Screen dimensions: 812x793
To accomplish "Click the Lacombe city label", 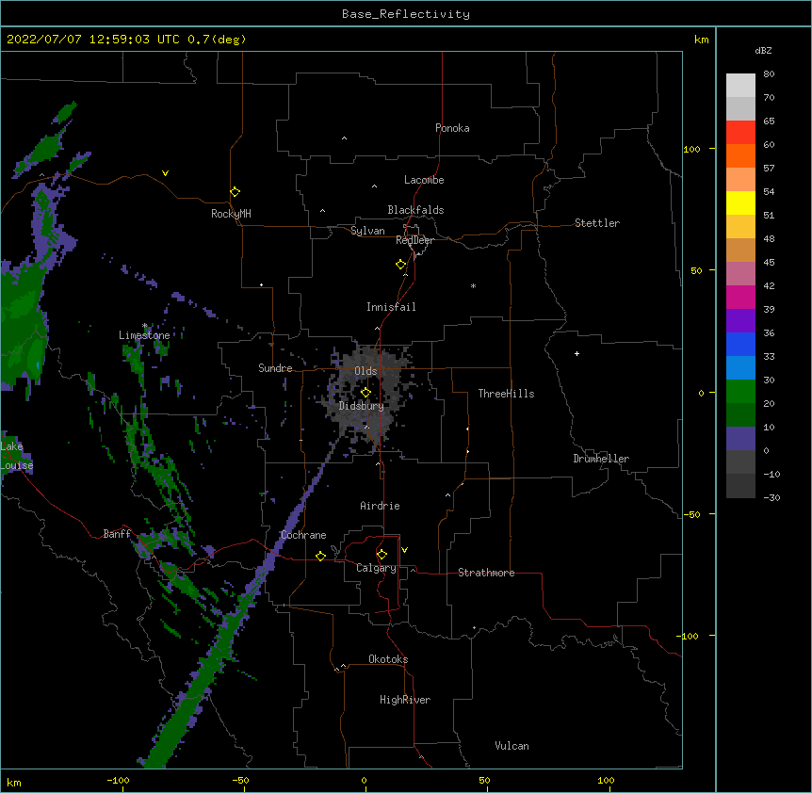I will tap(424, 180).
